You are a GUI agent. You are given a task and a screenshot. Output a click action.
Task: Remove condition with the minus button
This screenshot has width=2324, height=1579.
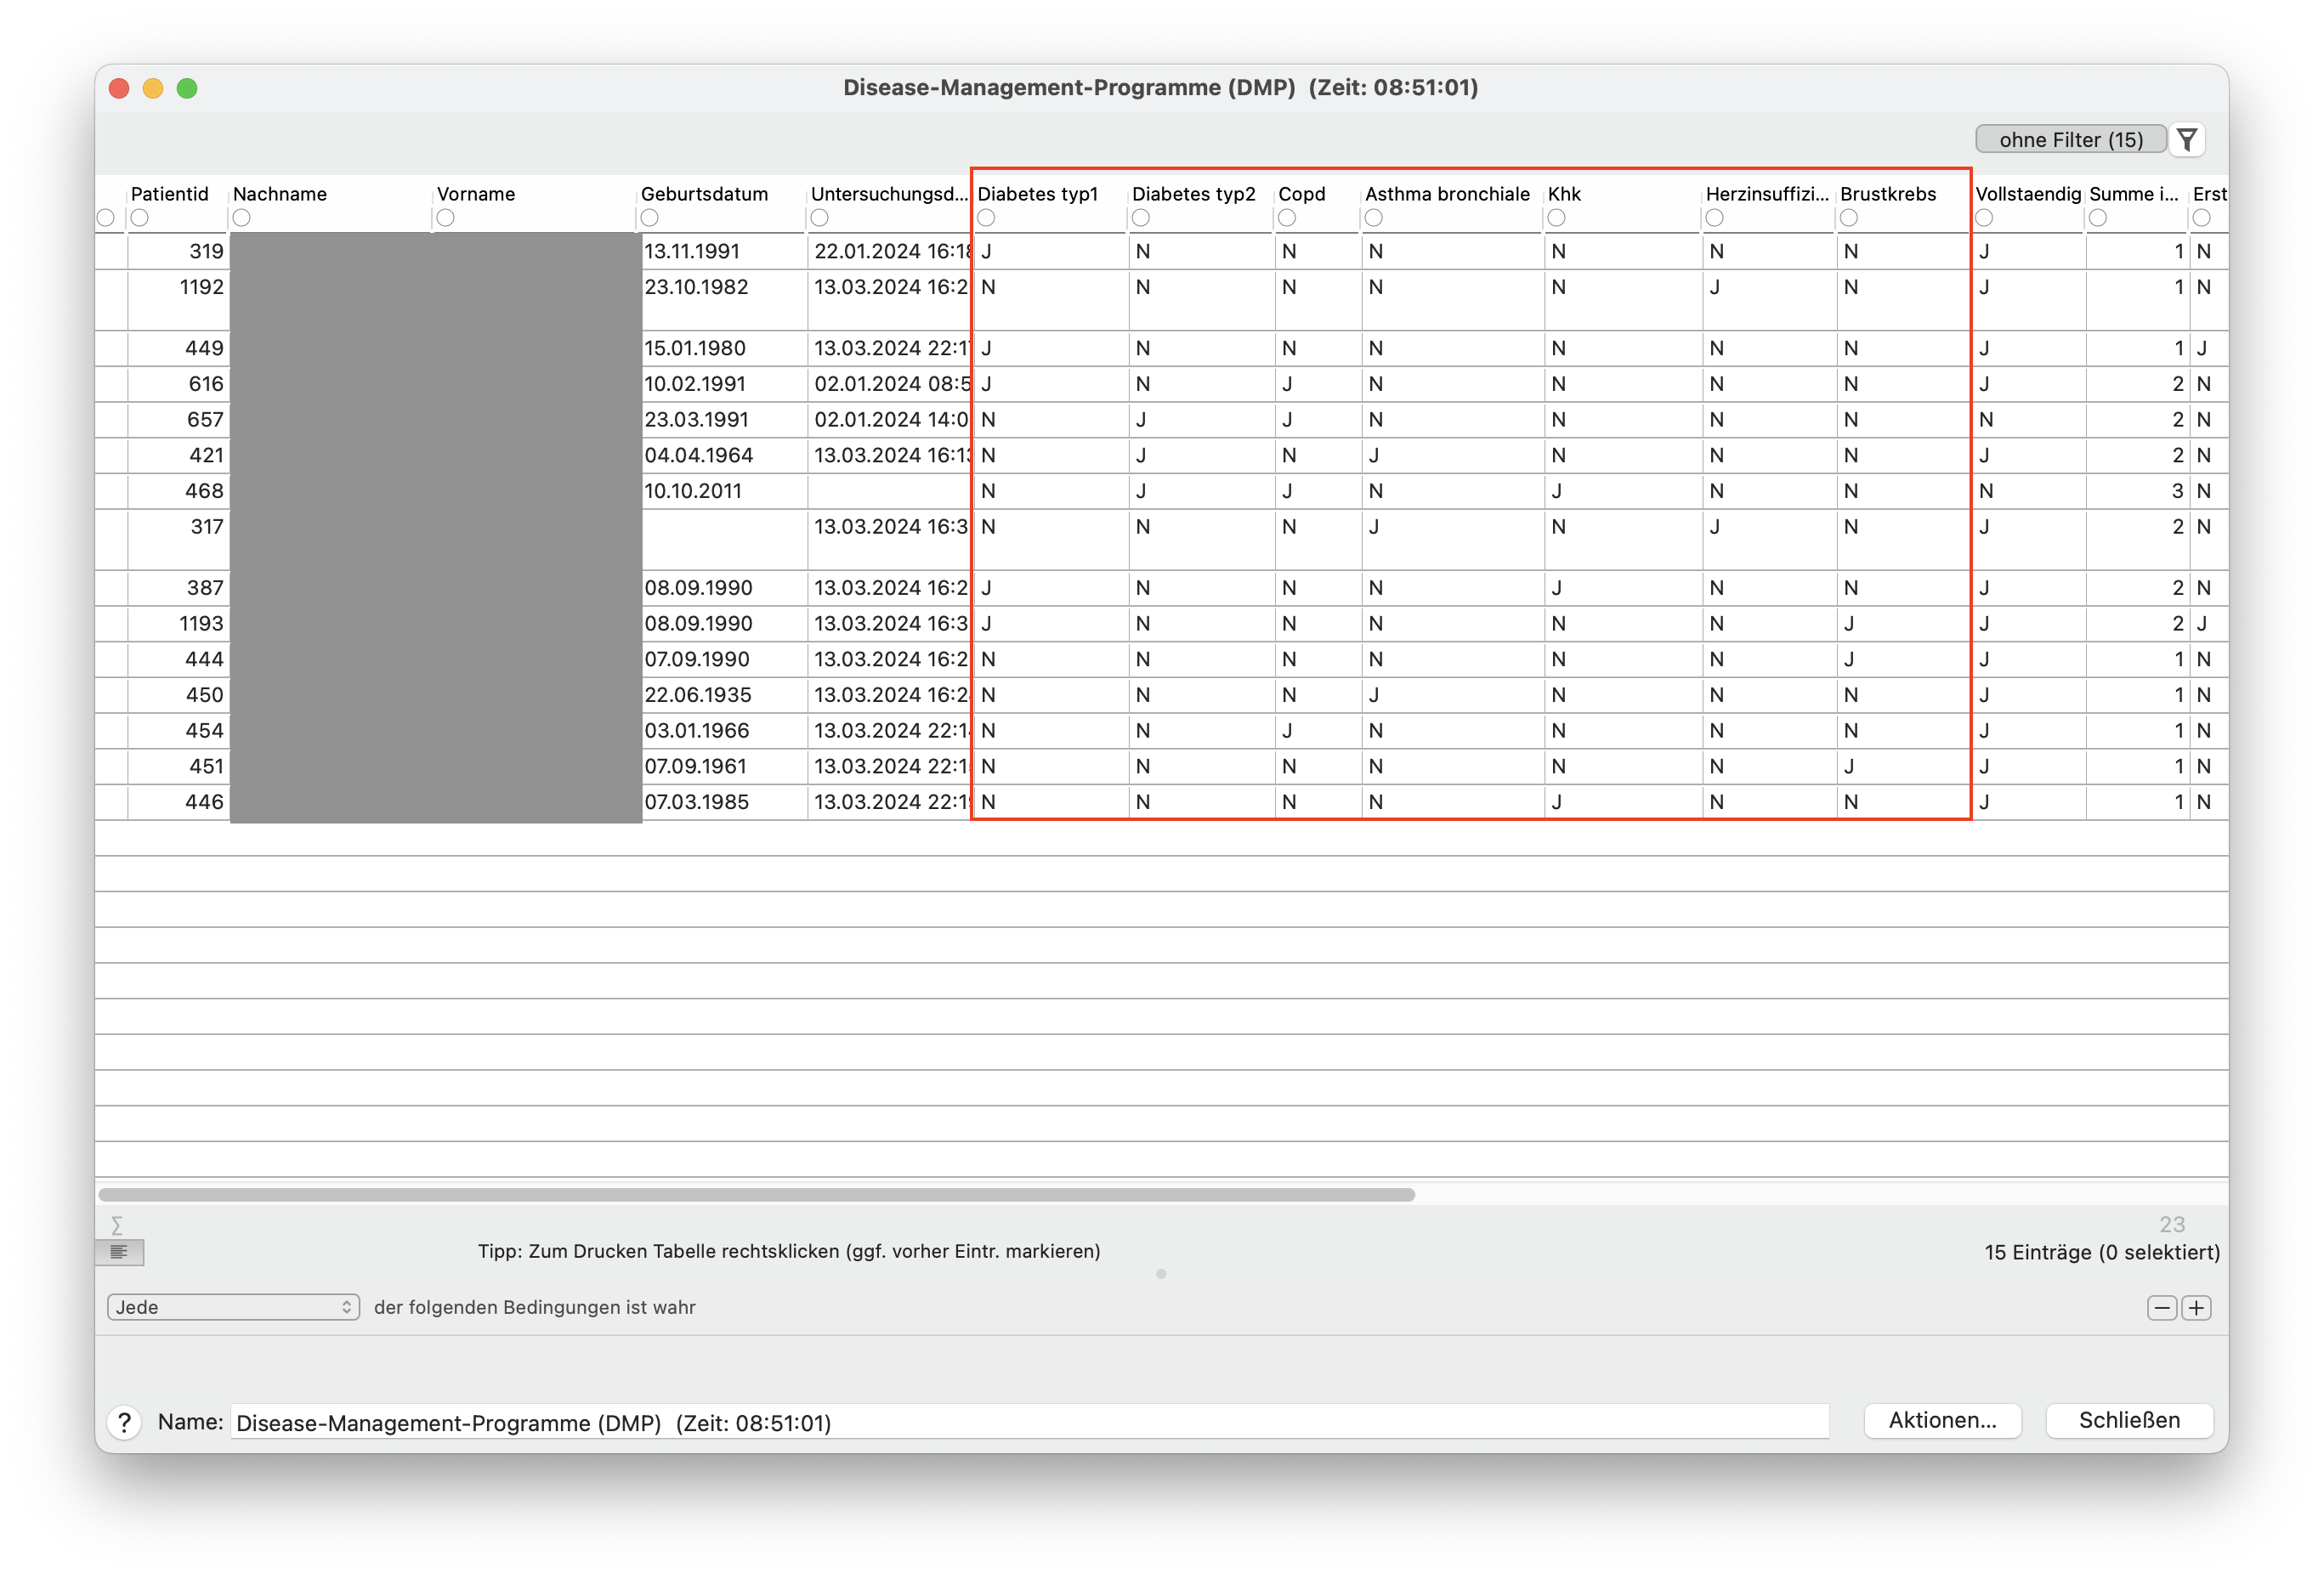[2162, 1308]
